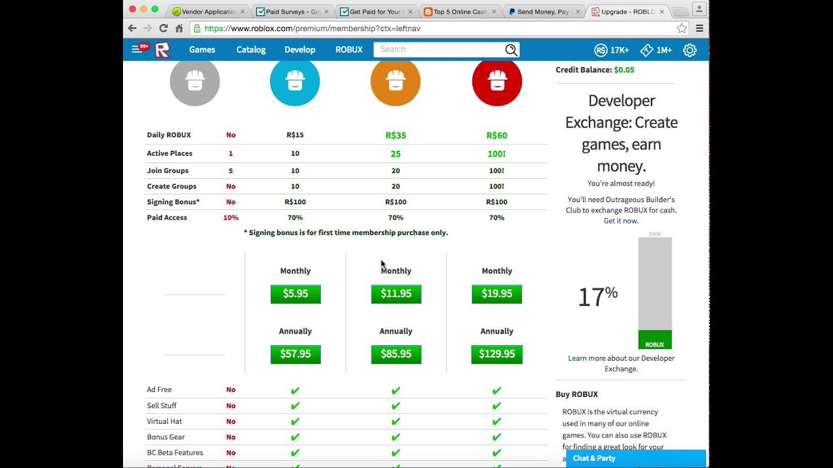Click the Chrome profile avatar icon
Screen dimensions: 833x468
coord(699,9)
